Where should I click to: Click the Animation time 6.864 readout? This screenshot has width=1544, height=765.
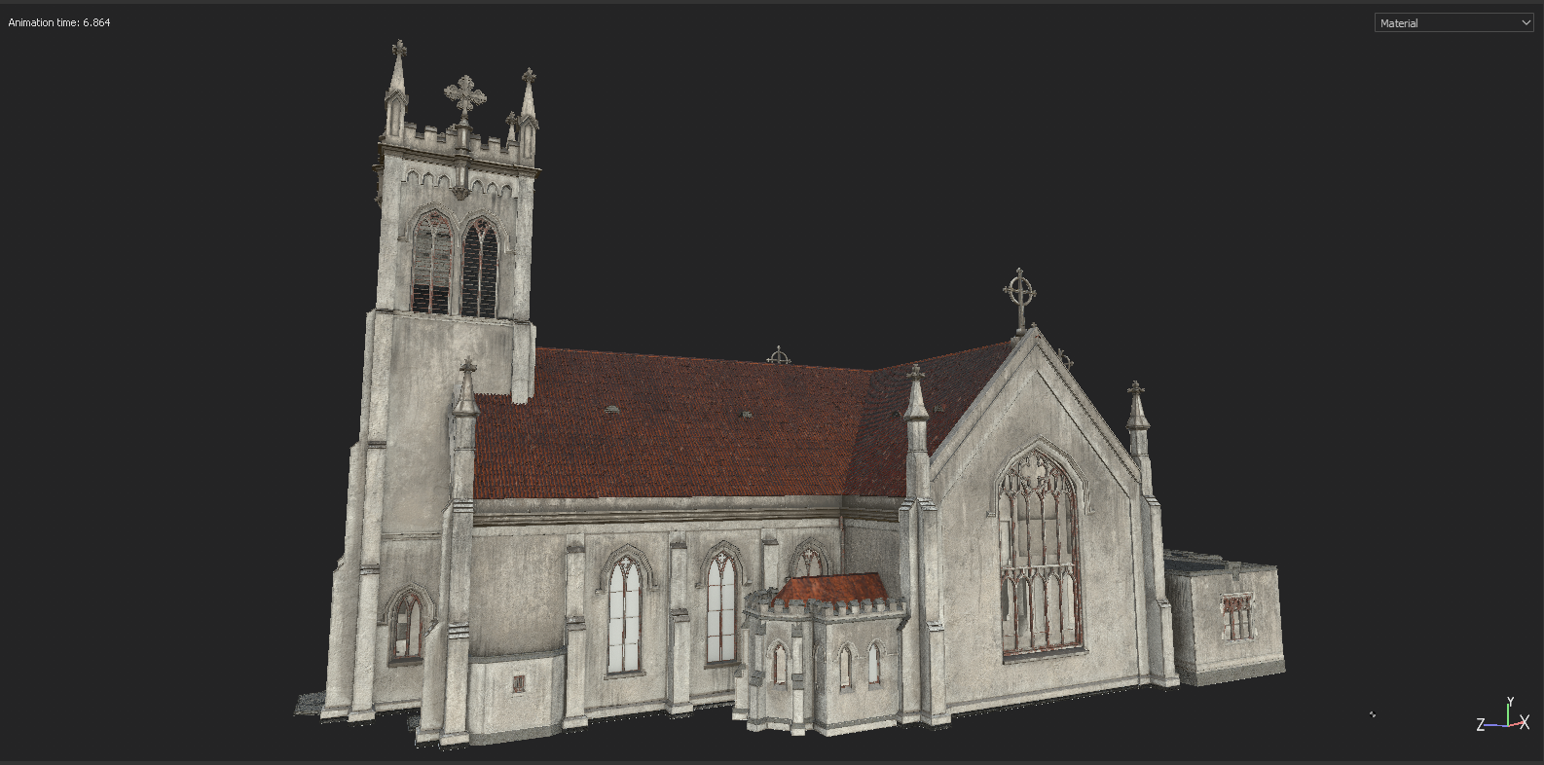click(59, 22)
